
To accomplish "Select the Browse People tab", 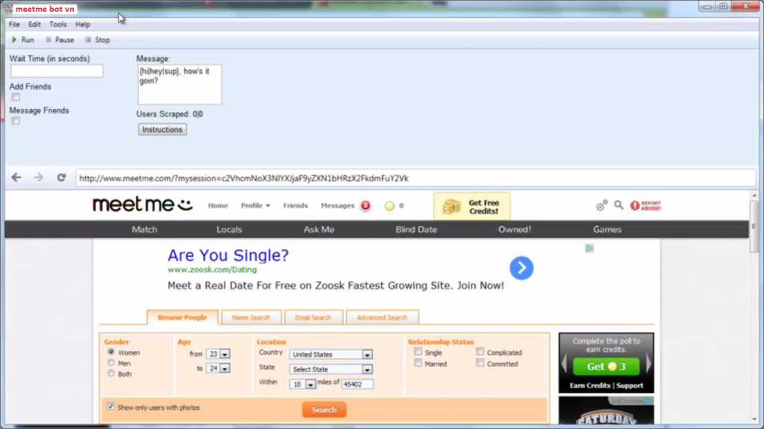I will tap(182, 317).
